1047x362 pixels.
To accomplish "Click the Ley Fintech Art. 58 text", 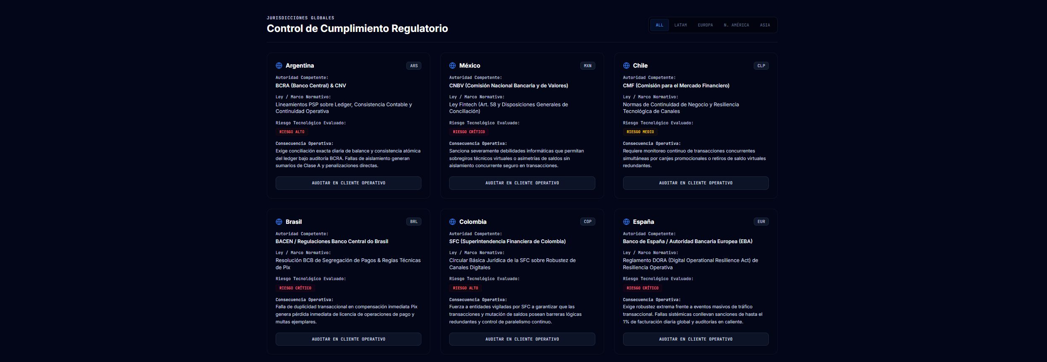I will coord(509,108).
